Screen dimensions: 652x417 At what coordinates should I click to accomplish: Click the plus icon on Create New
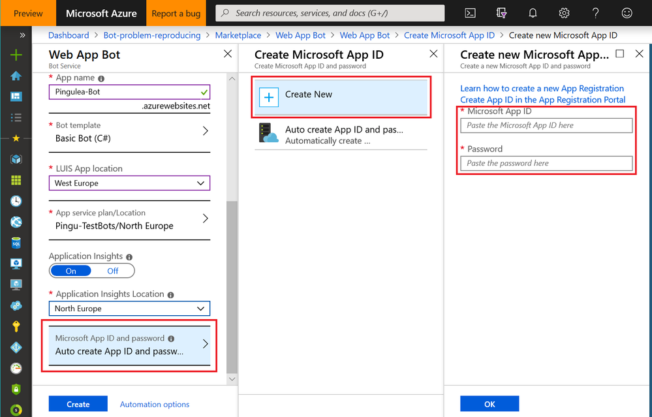point(269,97)
